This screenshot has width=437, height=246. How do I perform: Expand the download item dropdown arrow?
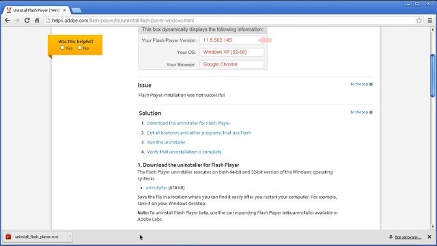tap(70, 236)
